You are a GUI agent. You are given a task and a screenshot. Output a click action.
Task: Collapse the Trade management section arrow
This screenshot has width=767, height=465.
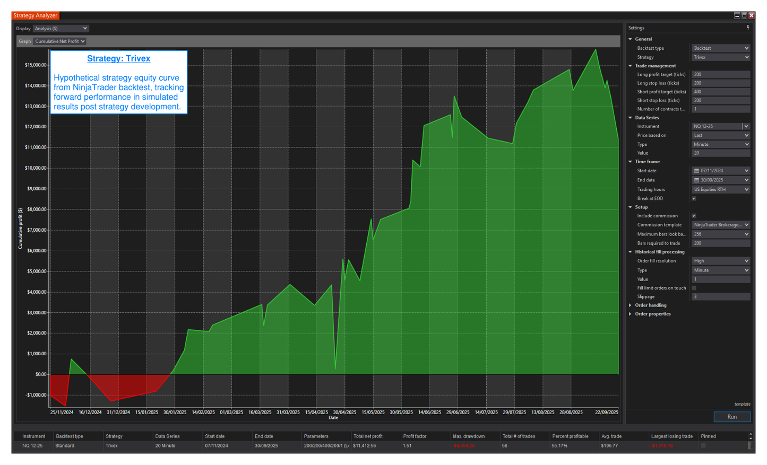[x=631, y=66]
